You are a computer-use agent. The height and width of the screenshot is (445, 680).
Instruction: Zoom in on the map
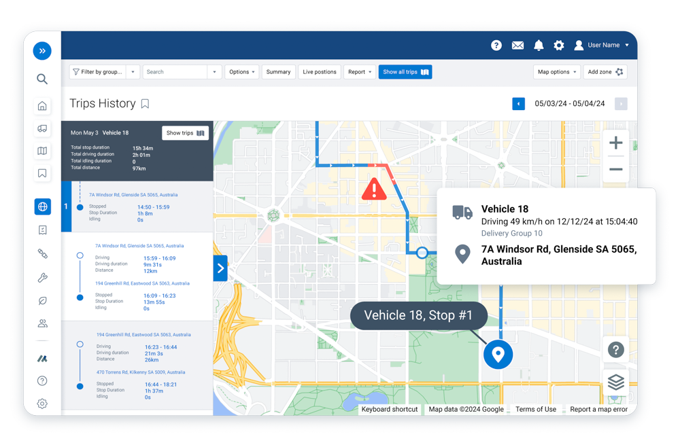tap(616, 143)
